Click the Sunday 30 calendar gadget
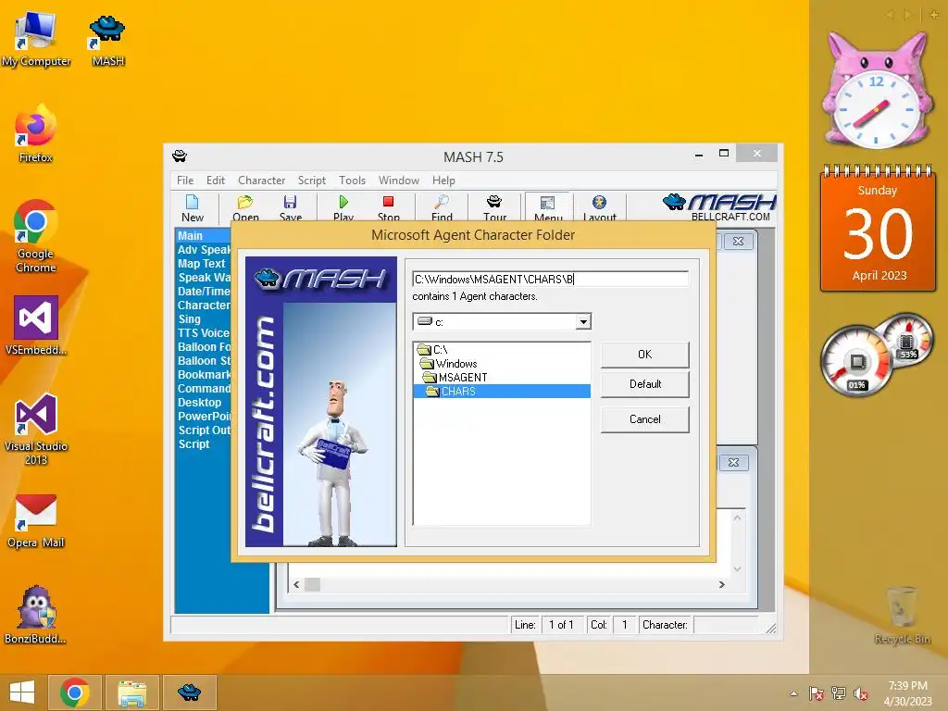The image size is (948, 711). pos(878,228)
